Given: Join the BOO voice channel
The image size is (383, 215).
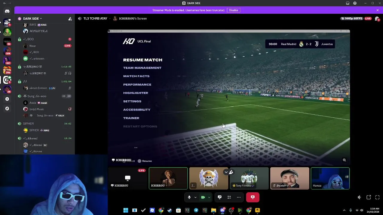Looking at the screenshot, I should tap(45, 39).
